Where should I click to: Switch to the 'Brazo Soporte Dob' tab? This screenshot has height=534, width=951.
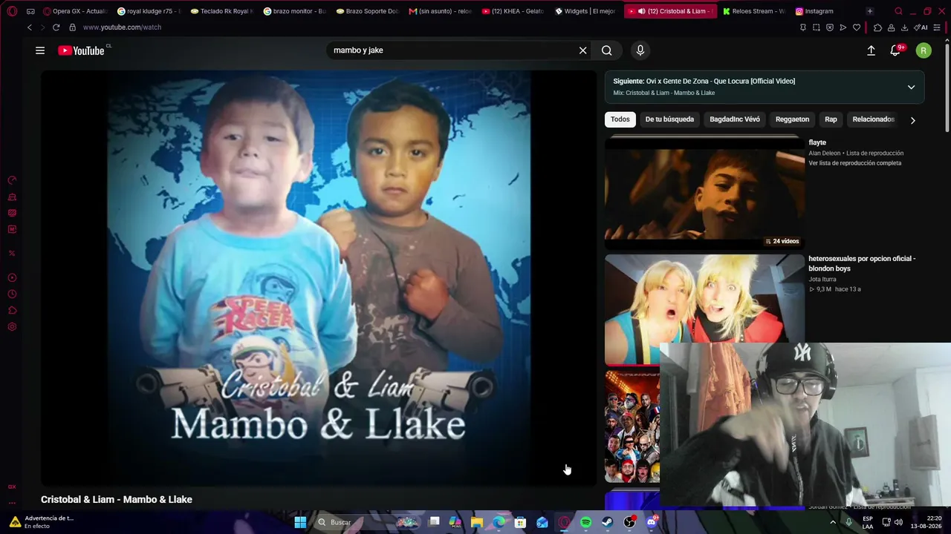367,11
